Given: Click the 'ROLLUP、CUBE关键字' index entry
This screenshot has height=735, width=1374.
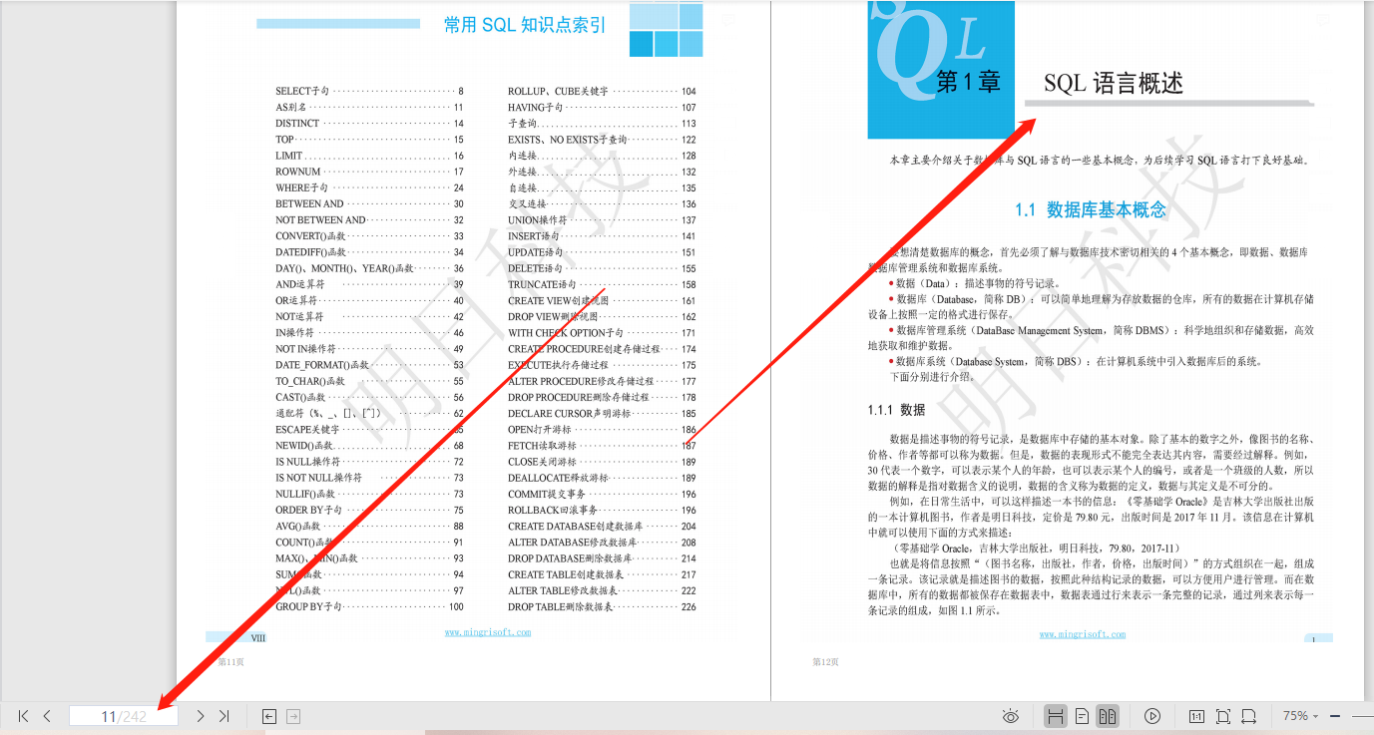Looking at the screenshot, I should [602, 91].
